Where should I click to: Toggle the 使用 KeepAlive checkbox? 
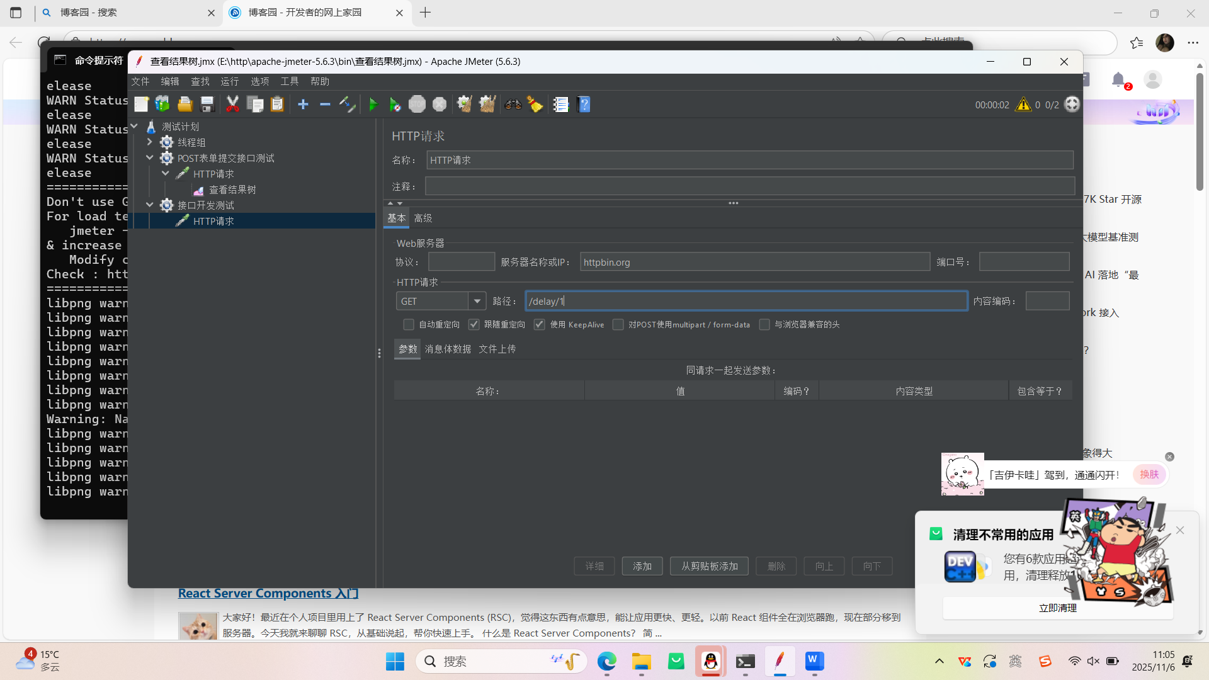pyautogui.click(x=540, y=325)
